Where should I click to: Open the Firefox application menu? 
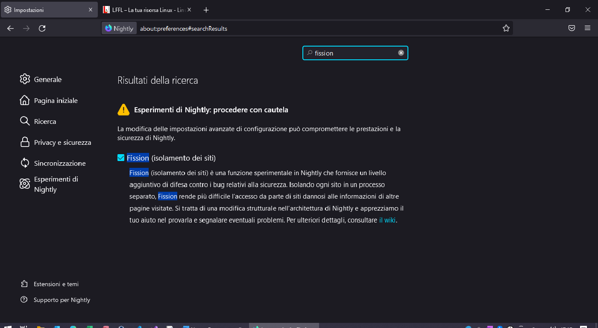coord(588,28)
